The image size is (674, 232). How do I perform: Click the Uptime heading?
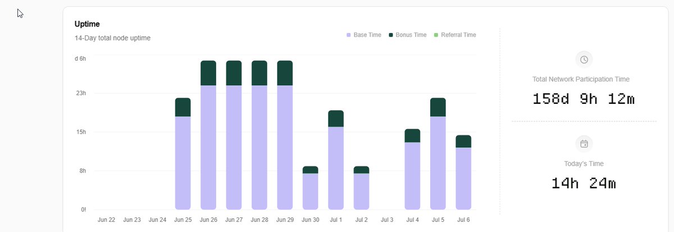click(87, 24)
